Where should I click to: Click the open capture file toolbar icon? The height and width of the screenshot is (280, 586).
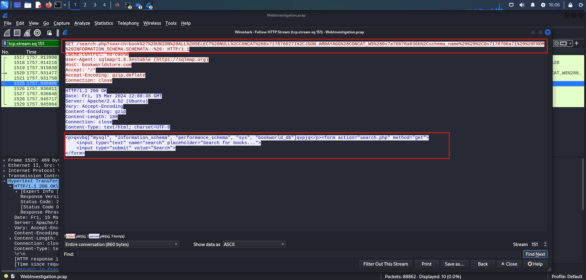[49, 33]
